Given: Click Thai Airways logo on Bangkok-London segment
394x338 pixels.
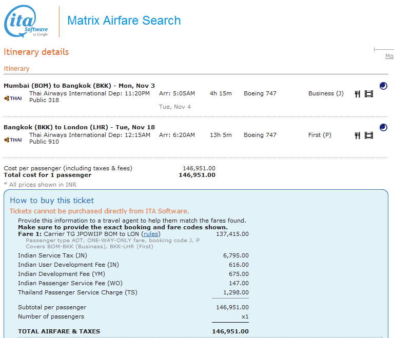Looking at the screenshot, I should pyautogui.click(x=13, y=140).
